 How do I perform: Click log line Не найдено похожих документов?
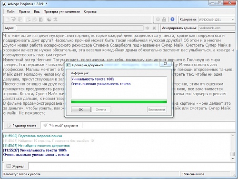tap(36, 146)
